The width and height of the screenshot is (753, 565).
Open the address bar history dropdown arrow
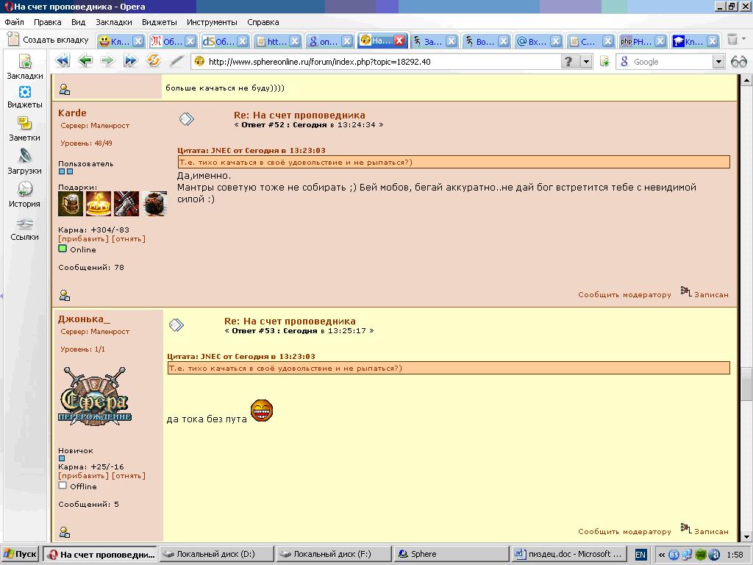[586, 62]
